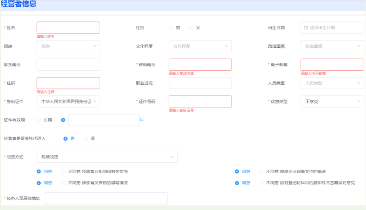Image resolution: width=366 pixels, height=210 pixels.
Task: Click the 证件号码 input field
Action: [x=200, y=101]
